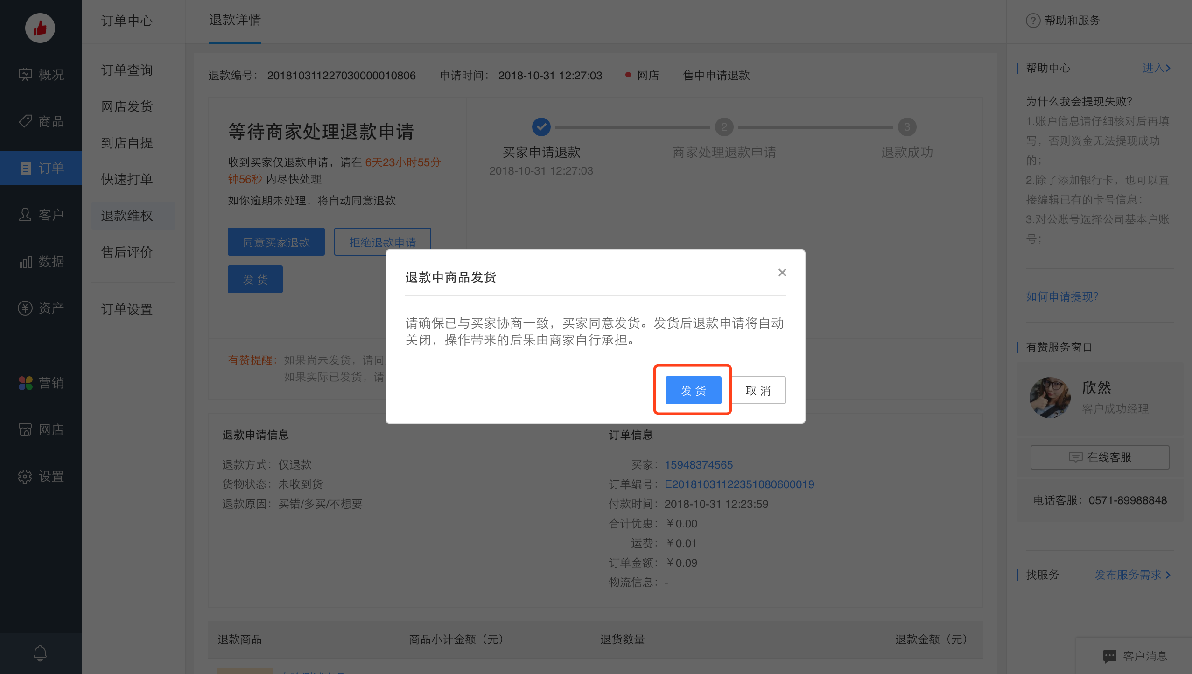Click the 订单金额 ￥0.09 value

681,563
